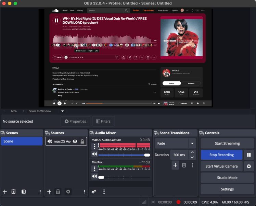Configure virtual camera gear icon
The width and height of the screenshot is (256, 206).
click(249, 166)
